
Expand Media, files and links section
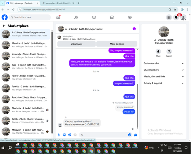pyautogui.click(x=164, y=77)
